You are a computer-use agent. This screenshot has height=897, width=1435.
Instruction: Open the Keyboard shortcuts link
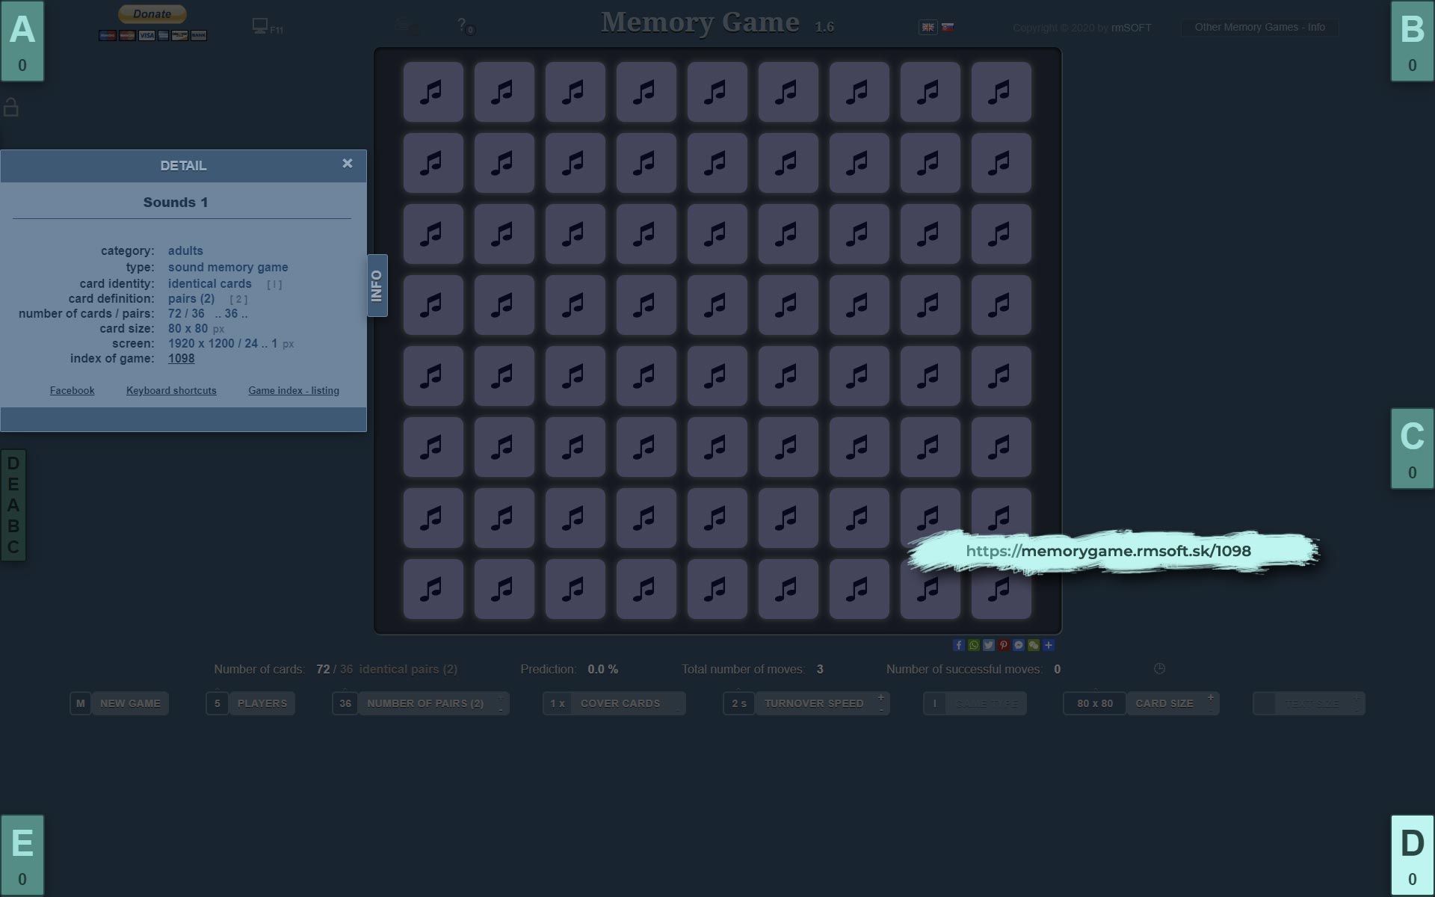171,390
